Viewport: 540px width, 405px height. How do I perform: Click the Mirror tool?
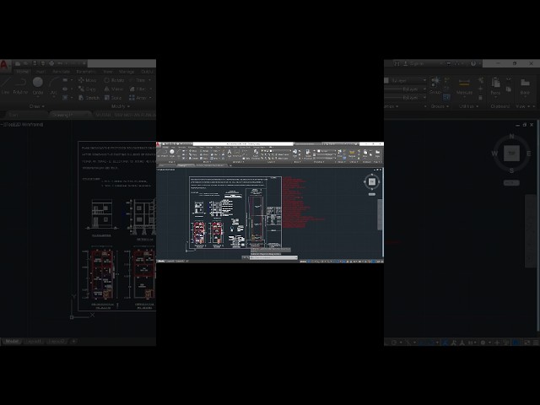pyautogui.click(x=114, y=89)
